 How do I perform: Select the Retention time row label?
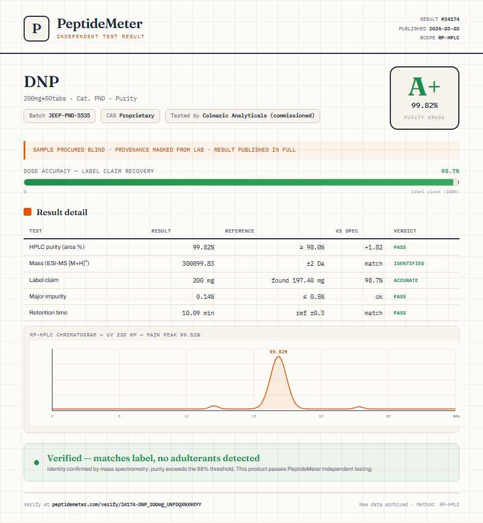click(48, 312)
